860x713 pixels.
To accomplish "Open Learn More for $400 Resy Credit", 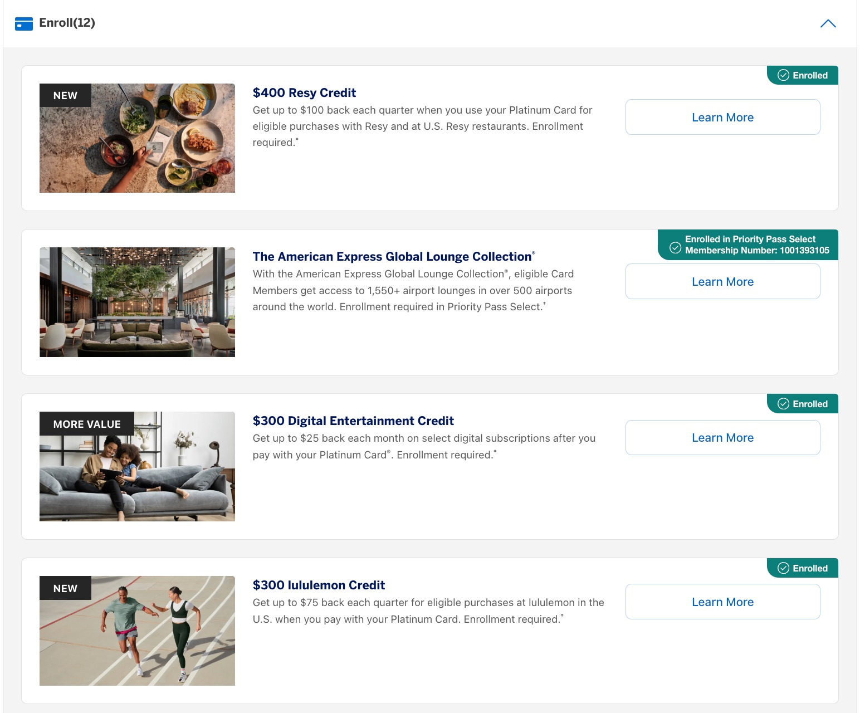I will [x=722, y=117].
